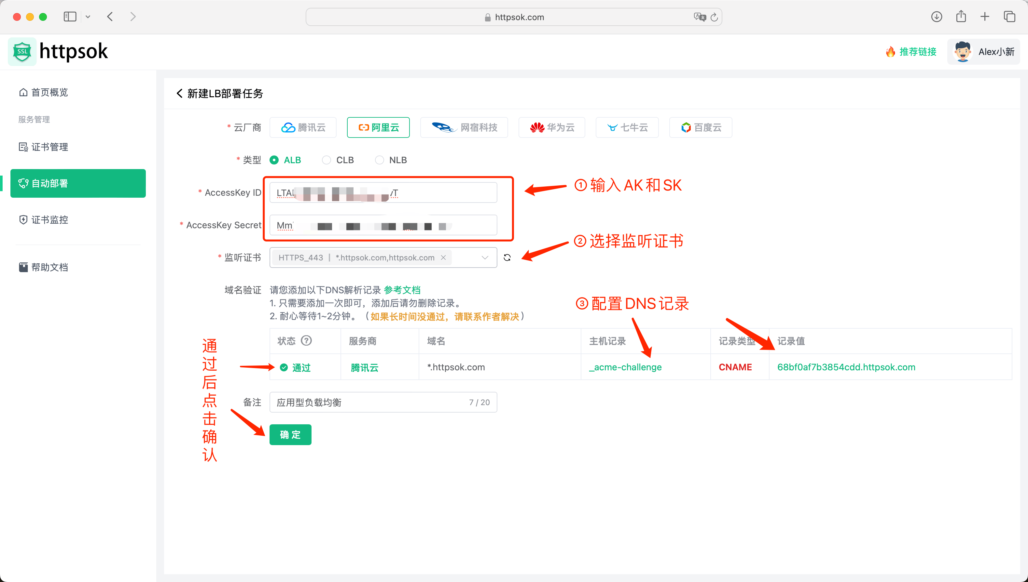Screen dimensions: 1028x582
Task: Open the 状态 column help tooltip
Action: (x=306, y=340)
